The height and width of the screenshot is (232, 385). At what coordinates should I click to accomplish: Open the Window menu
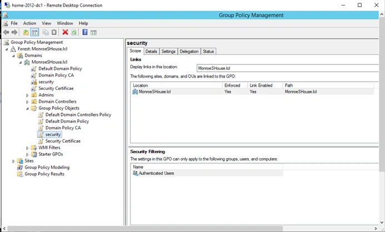[65, 23]
